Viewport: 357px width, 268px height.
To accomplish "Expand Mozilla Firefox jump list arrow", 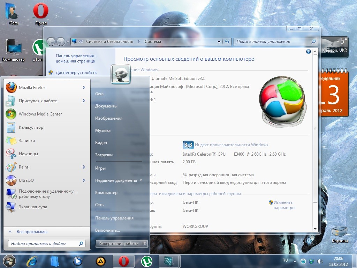I will [84, 88].
